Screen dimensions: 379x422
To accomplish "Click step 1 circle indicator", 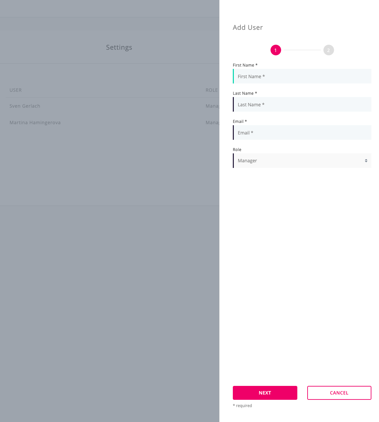I will coord(275,50).
